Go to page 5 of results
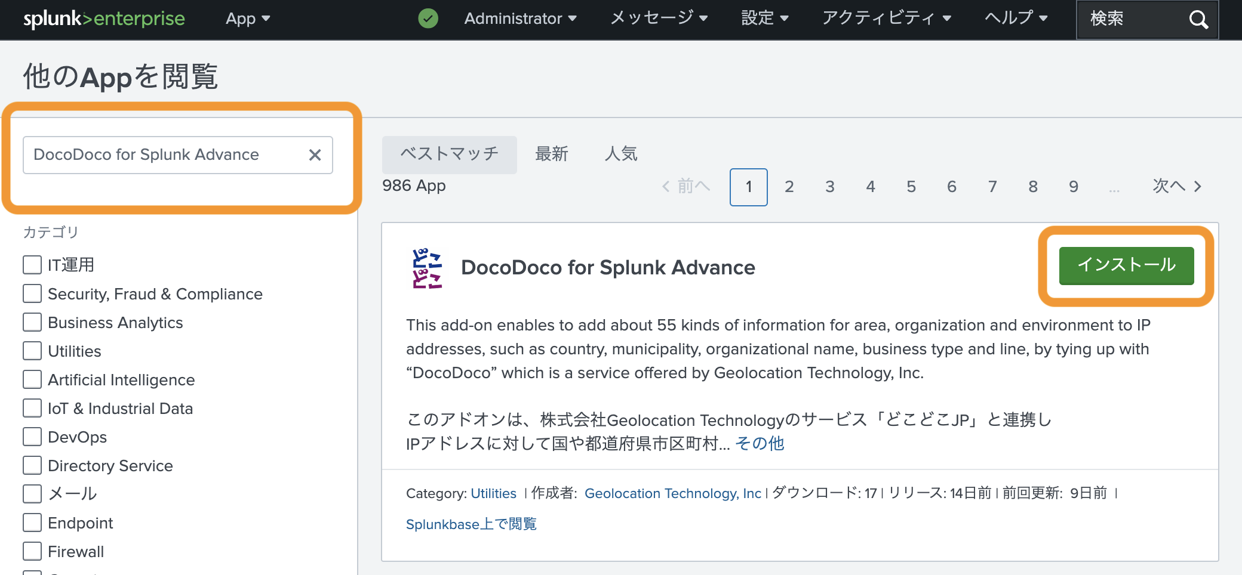The height and width of the screenshot is (575, 1242). pyautogui.click(x=911, y=187)
